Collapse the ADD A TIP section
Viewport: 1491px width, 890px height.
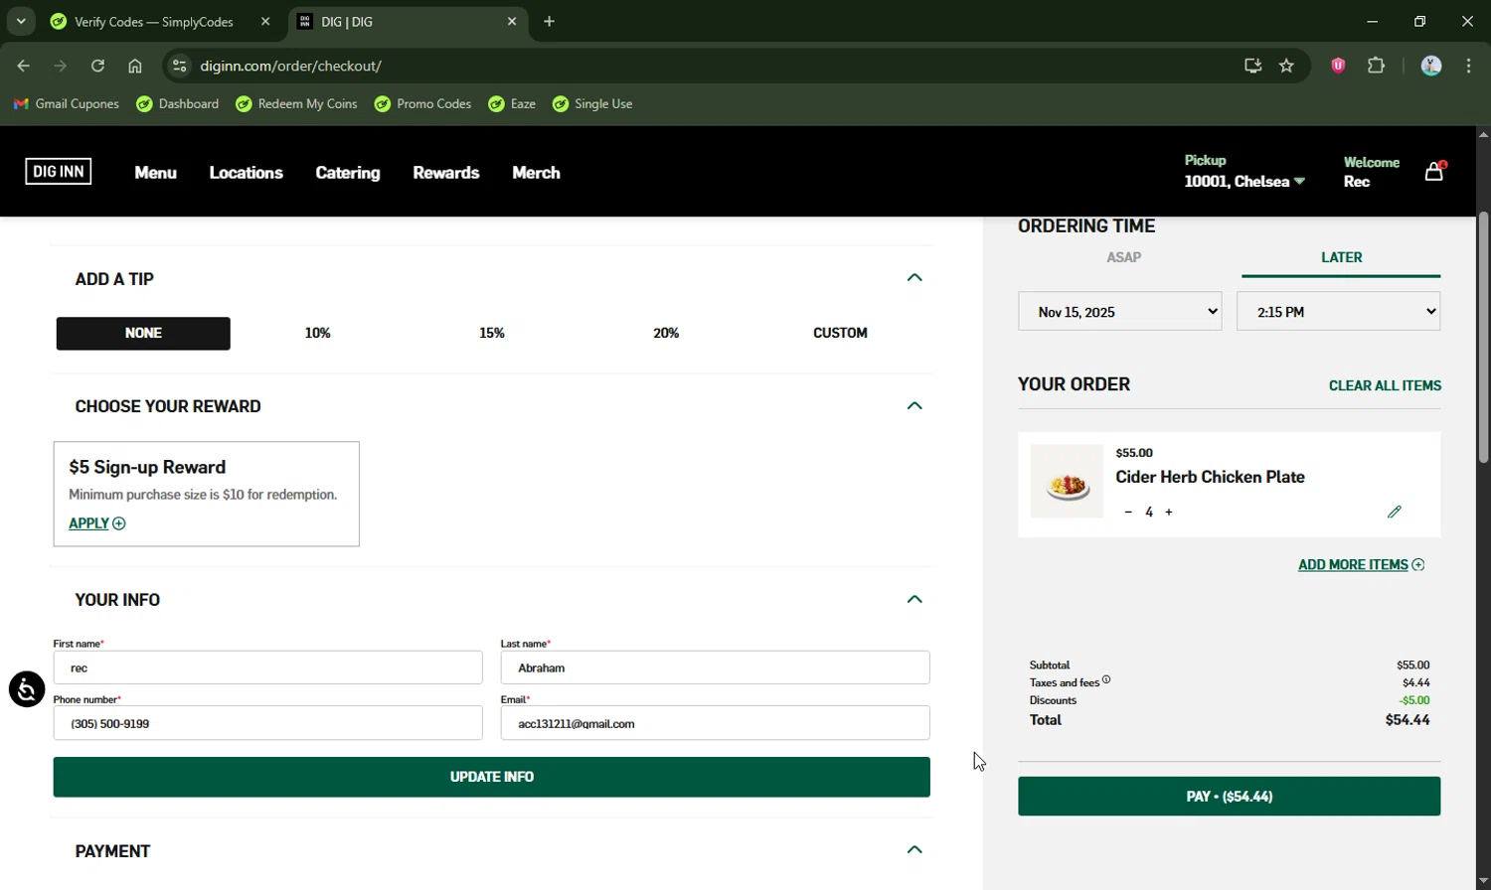pos(914,278)
